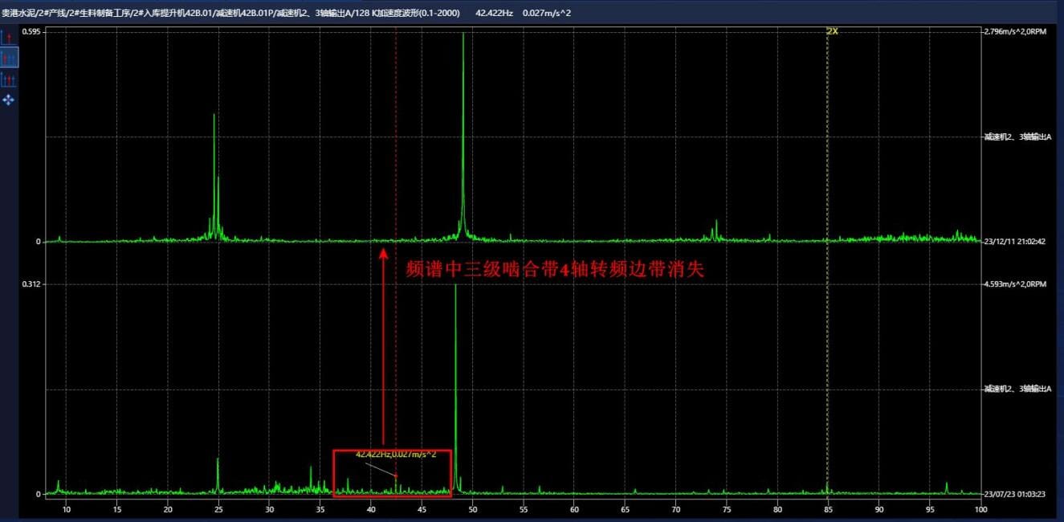Screen dimensions: 1064x522
Task: Click the highlighted double cursor tool icon
Action: 9,57
